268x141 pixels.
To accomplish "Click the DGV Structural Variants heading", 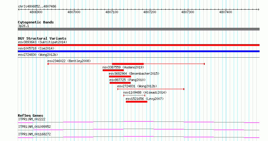I will pos(42,38).
